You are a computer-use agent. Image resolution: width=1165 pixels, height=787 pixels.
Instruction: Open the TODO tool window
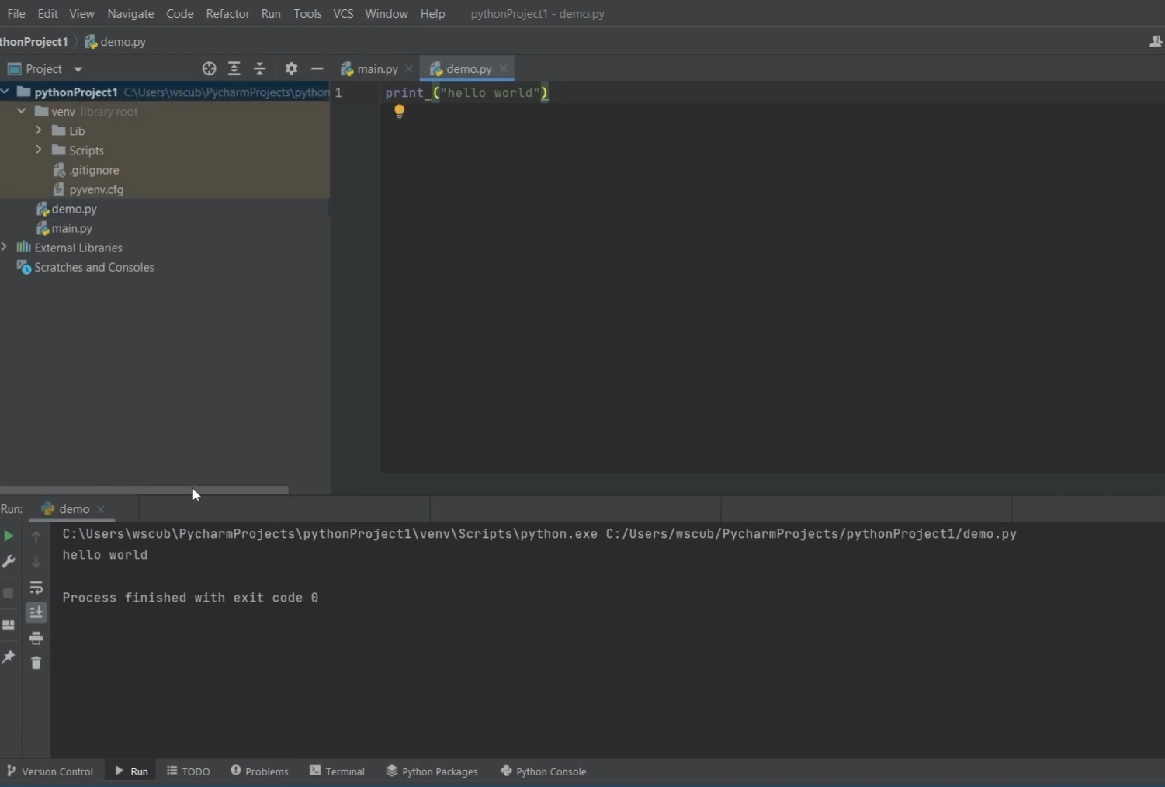point(189,771)
